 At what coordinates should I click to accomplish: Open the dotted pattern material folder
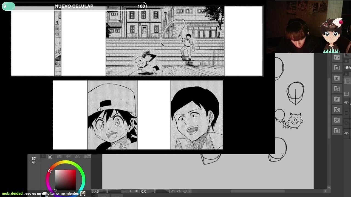(x=337, y=68)
